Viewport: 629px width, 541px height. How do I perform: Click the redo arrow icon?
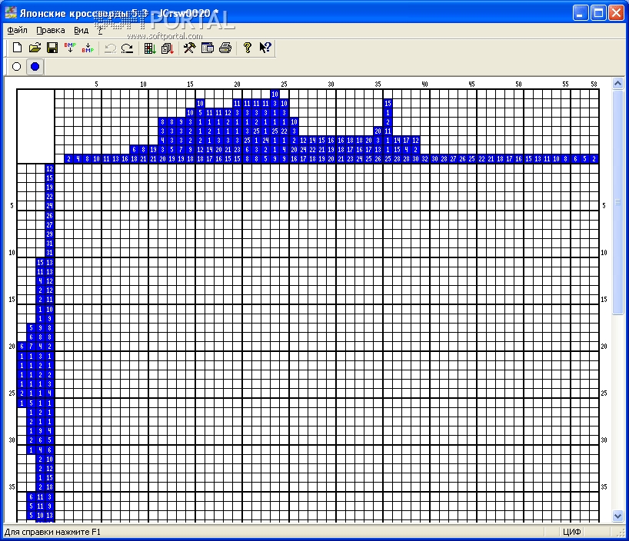128,48
